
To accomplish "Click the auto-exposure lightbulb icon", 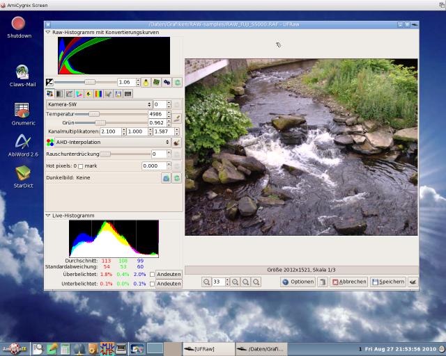I will point(147,82).
